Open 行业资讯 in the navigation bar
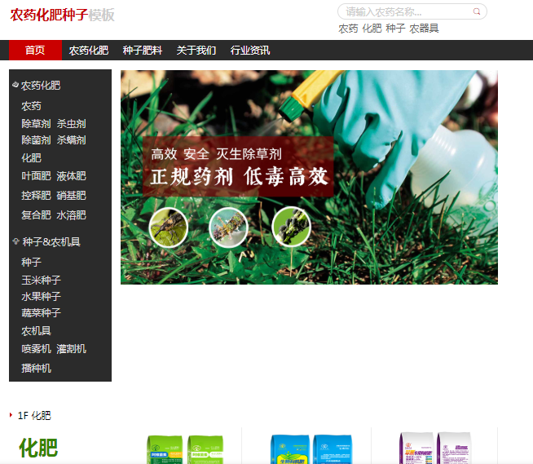This screenshot has width=533, height=464. tap(250, 51)
